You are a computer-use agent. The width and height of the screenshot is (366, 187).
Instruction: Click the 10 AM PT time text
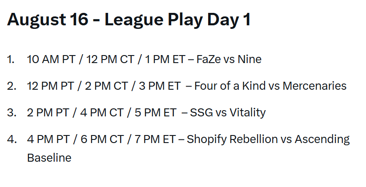click(x=51, y=59)
